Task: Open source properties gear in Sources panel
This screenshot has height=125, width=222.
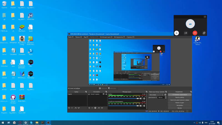Action: click(x=95, y=108)
